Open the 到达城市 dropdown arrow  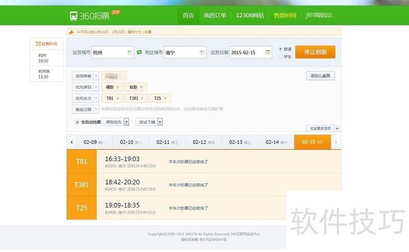click(x=202, y=53)
